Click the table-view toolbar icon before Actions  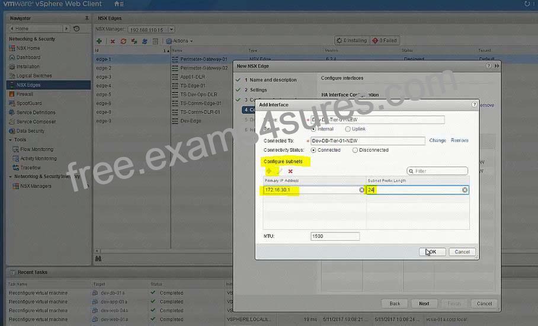155,41
